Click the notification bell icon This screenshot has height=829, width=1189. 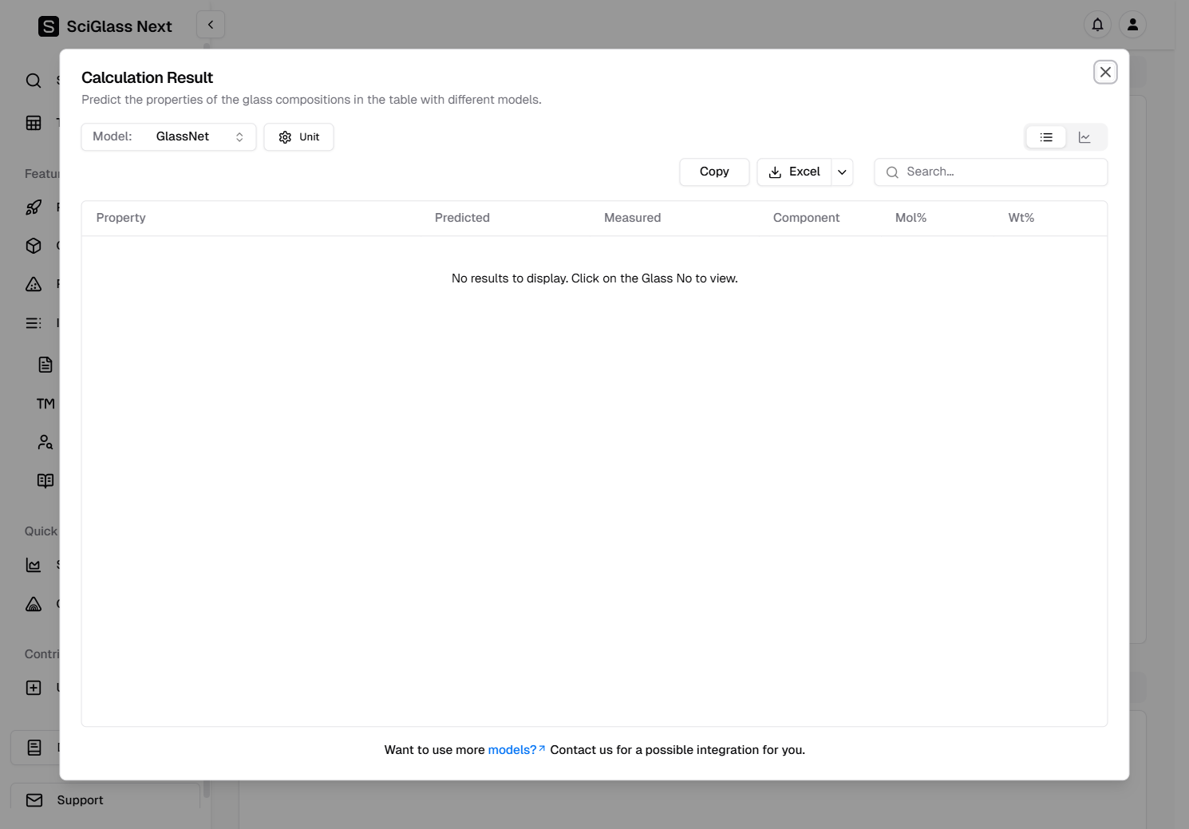[1097, 25]
